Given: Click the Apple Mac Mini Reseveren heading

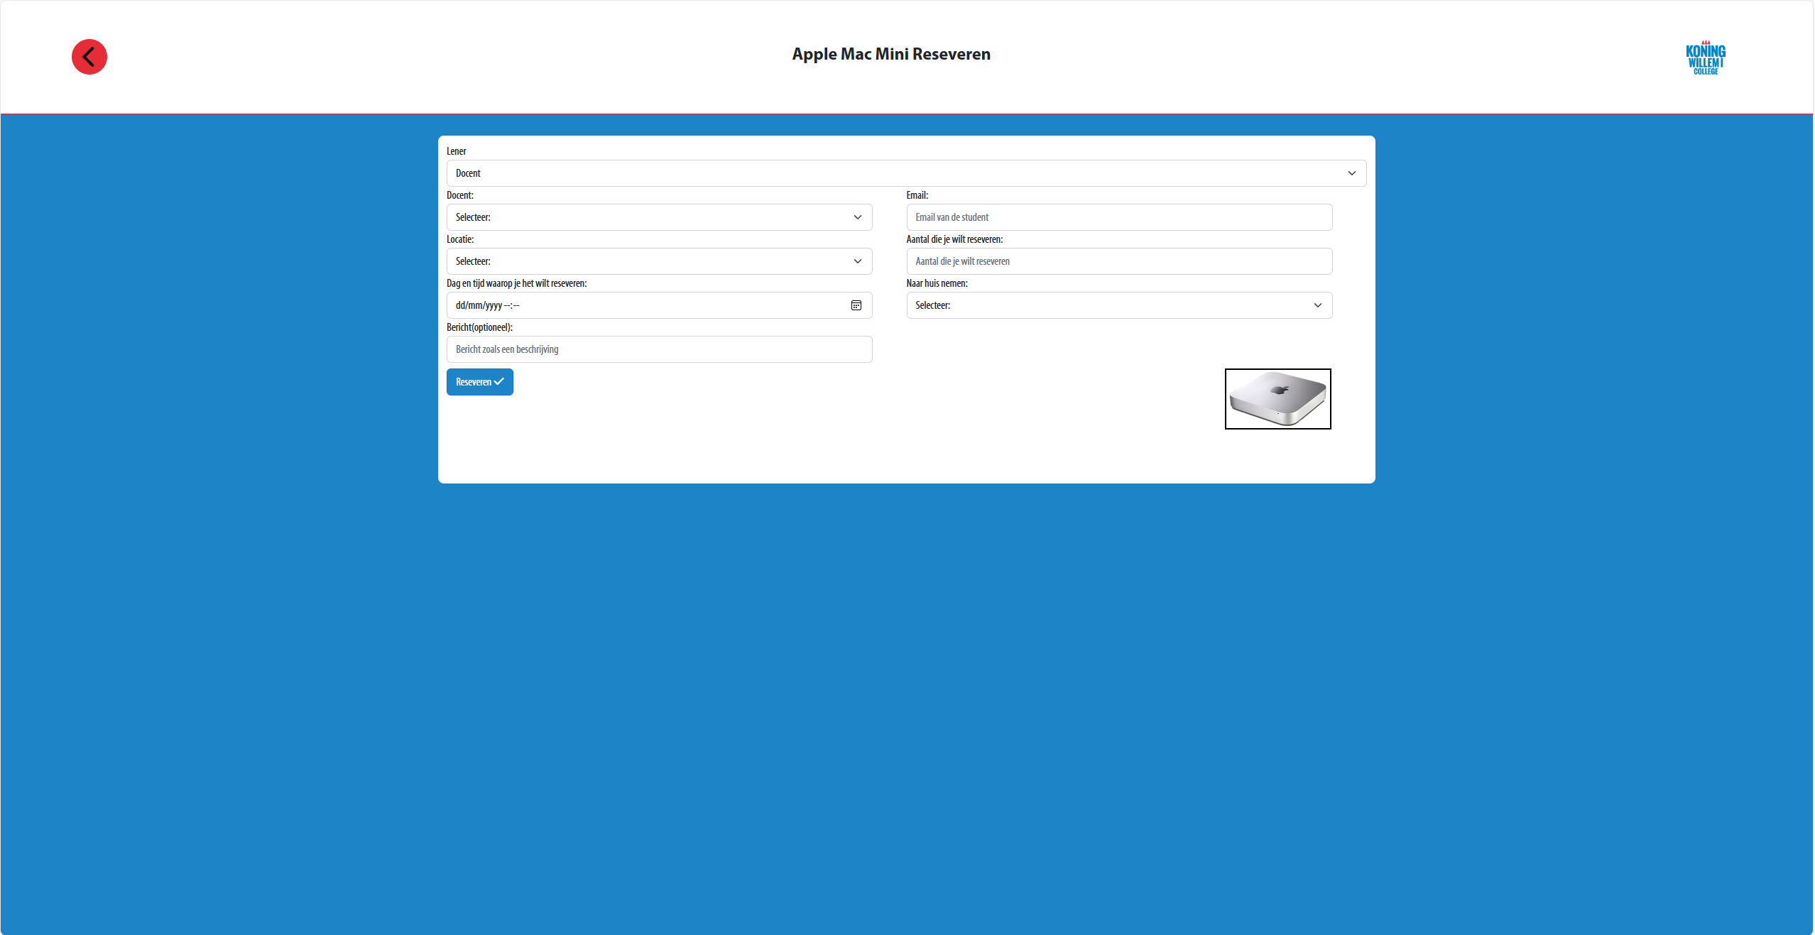Looking at the screenshot, I should [890, 54].
